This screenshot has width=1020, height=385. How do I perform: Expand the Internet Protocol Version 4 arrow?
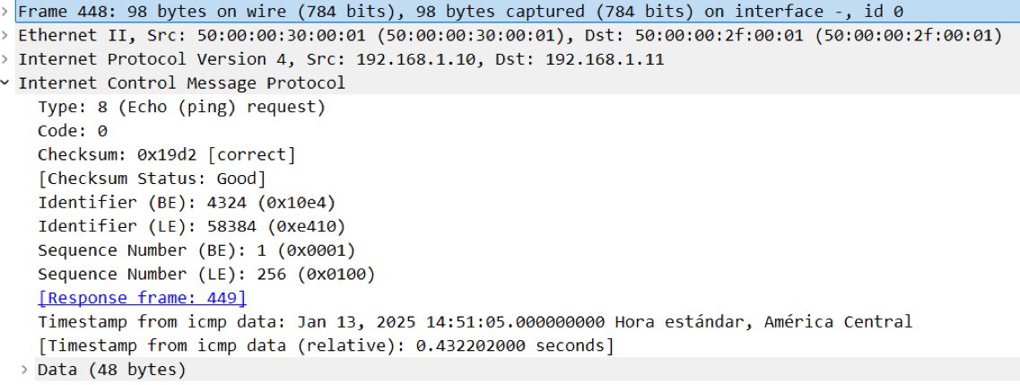click(7, 59)
